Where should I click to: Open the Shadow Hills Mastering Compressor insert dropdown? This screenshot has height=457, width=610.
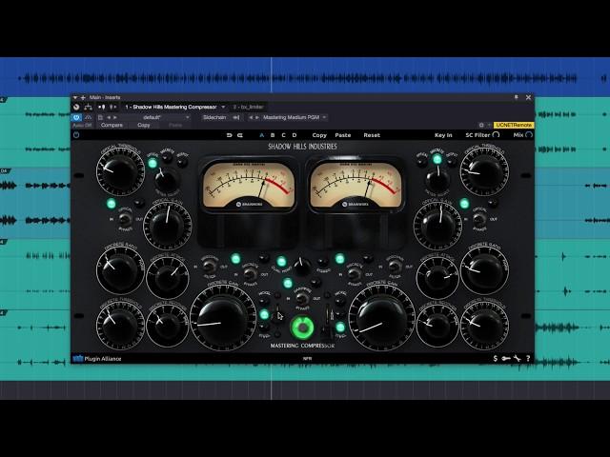(223, 107)
